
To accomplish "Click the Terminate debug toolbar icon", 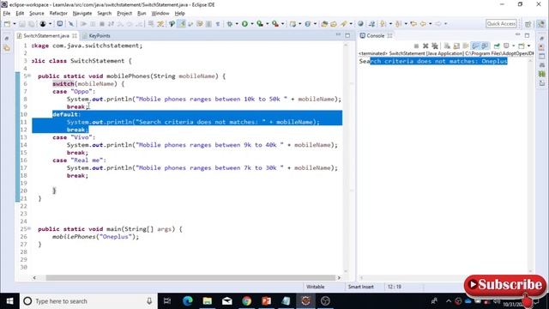I will click(102, 24).
